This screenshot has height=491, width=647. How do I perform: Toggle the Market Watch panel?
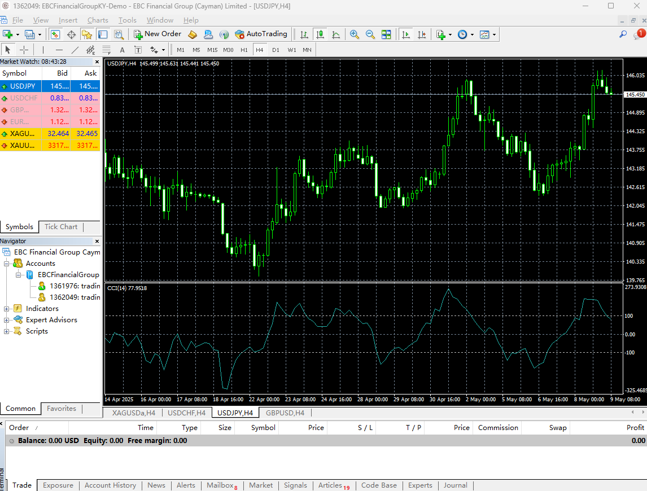pyautogui.click(x=55, y=34)
